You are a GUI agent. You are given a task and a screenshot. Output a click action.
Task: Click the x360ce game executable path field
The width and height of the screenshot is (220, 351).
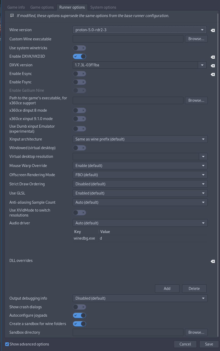[x=128, y=100]
